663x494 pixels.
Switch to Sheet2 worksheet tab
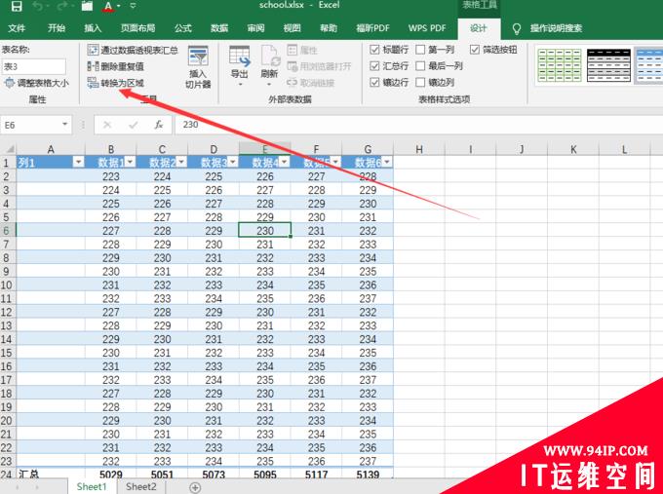tap(140, 487)
